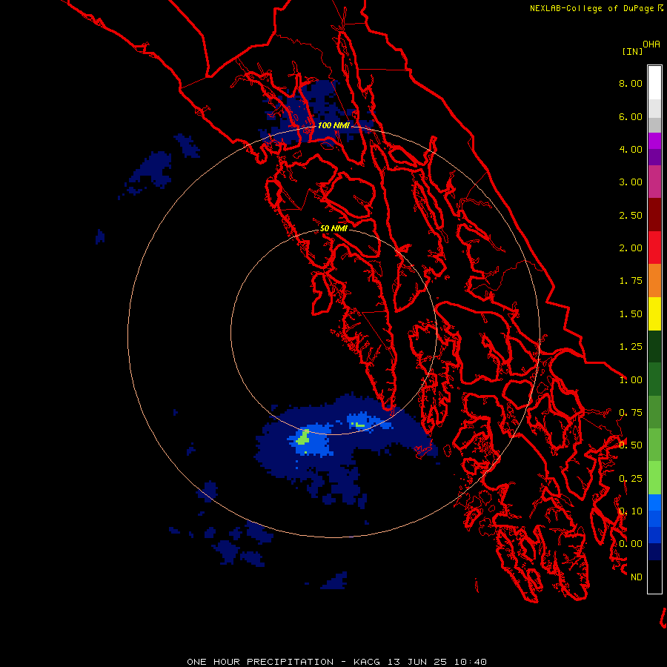Select the 2.00 legend value
The width and height of the screenshot is (667, 667).
(631, 248)
